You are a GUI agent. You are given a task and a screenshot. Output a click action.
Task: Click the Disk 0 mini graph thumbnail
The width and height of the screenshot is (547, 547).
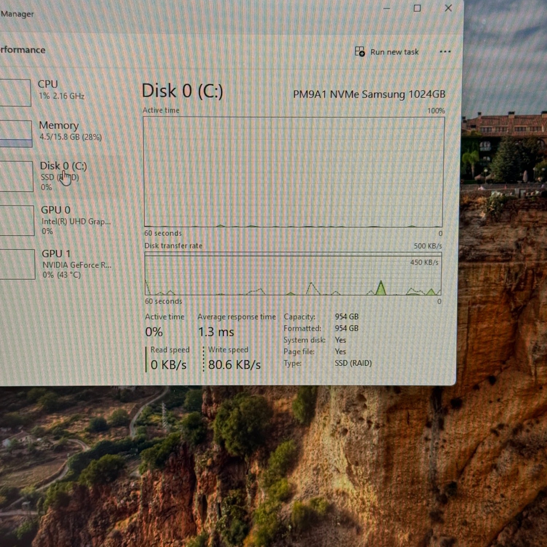[16, 176]
